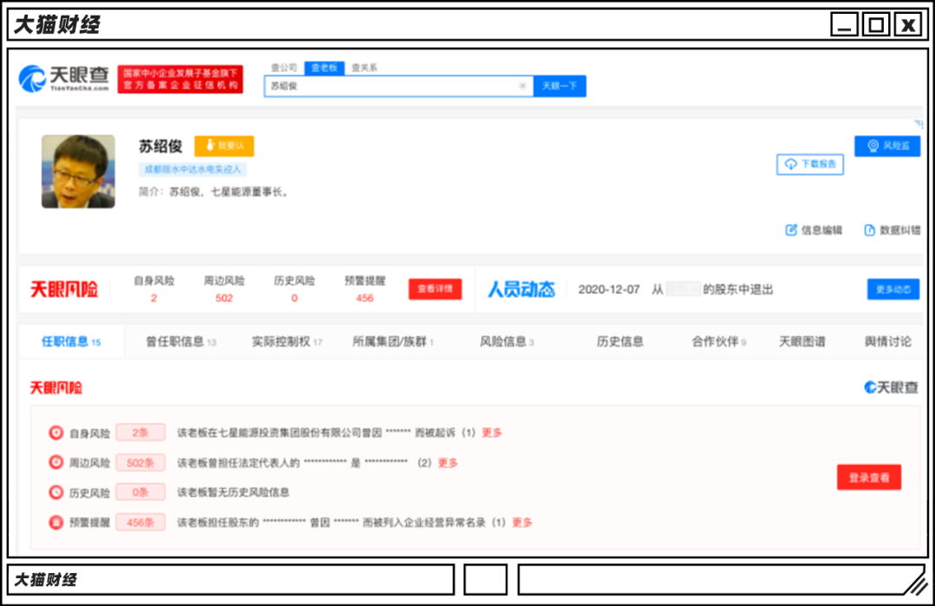This screenshot has width=935, height=606.
Task: Click 更多 in the 预警提醒 row
Action: pyautogui.click(x=522, y=523)
